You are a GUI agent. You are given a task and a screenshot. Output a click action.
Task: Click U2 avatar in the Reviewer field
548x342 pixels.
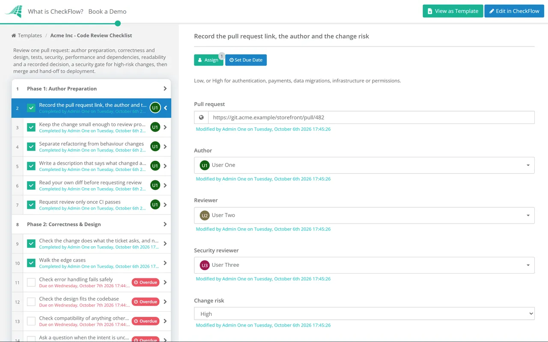[x=205, y=215]
